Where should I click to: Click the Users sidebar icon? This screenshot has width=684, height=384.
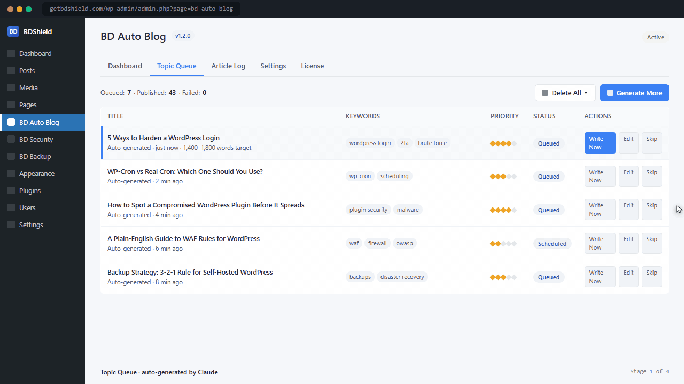11,207
